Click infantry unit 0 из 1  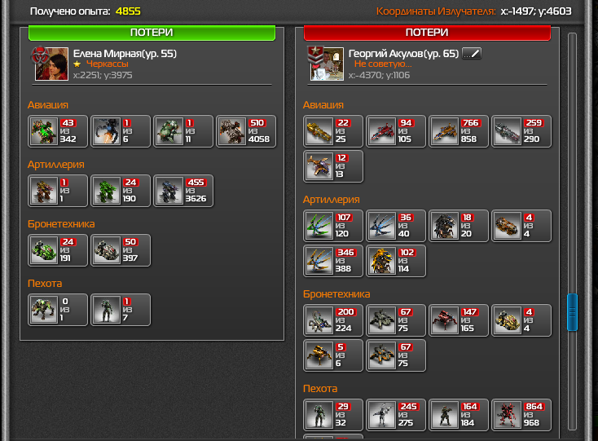(x=58, y=310)
